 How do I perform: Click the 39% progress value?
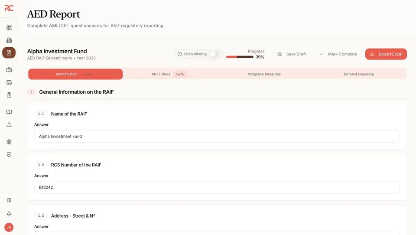point(260,57)
